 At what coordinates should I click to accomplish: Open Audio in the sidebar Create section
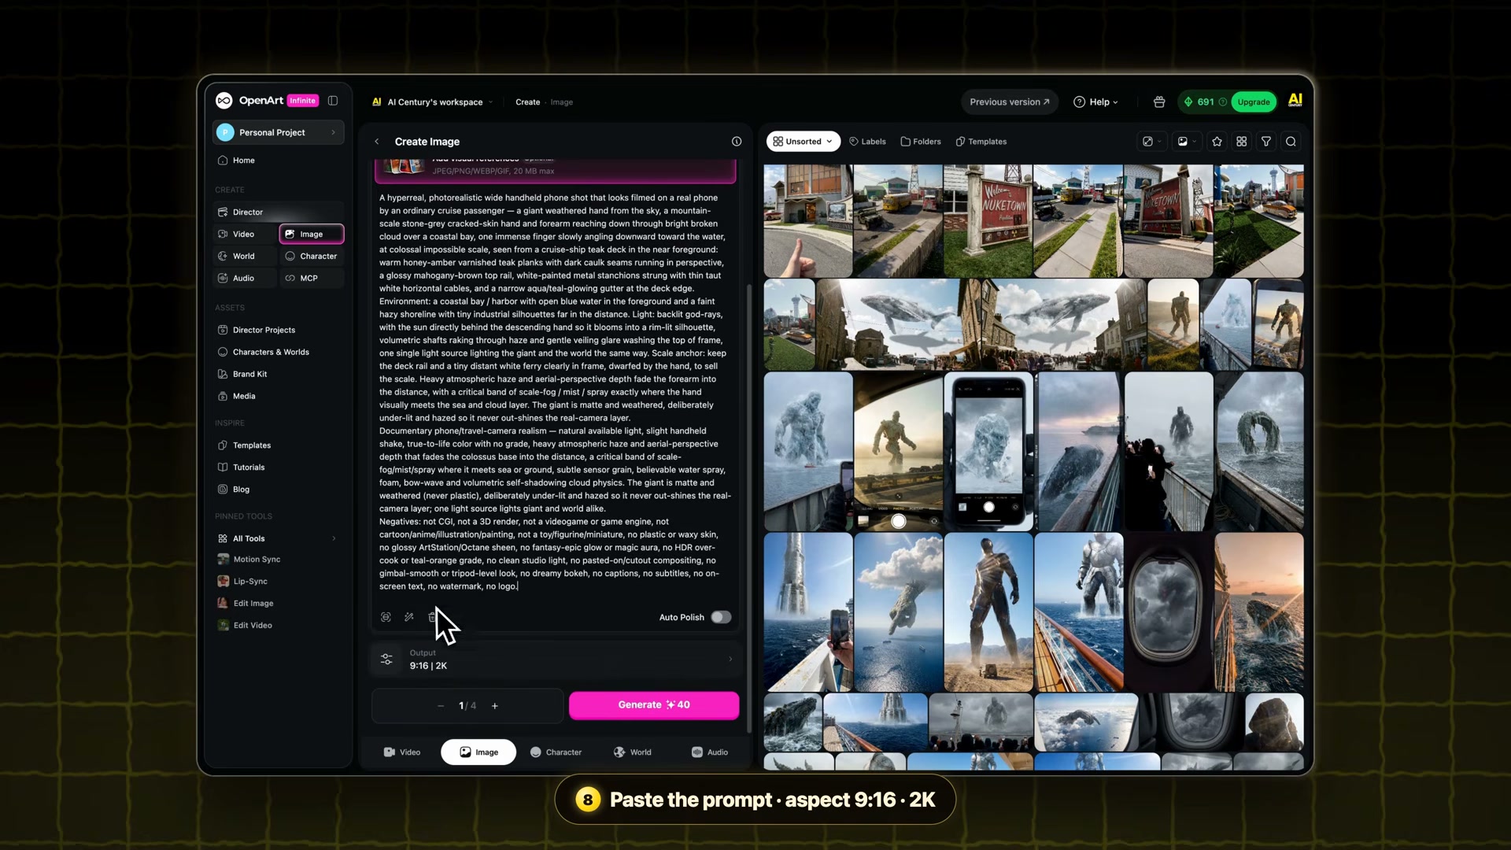pos(245,279)
